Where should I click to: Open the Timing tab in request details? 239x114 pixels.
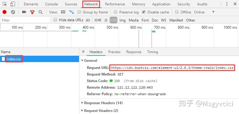(152, 52)
